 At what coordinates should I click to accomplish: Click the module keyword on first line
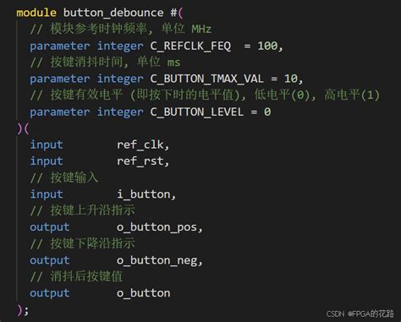click(36, 13)
